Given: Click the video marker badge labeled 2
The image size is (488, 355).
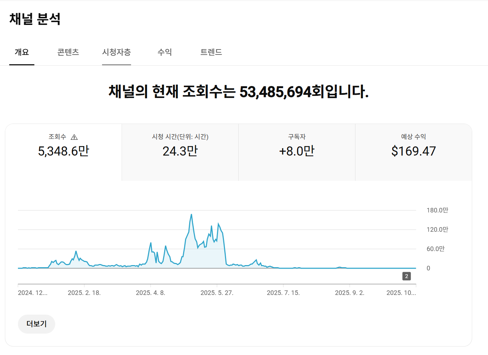Looking at the screenshot, I should (x=406, y=276).
